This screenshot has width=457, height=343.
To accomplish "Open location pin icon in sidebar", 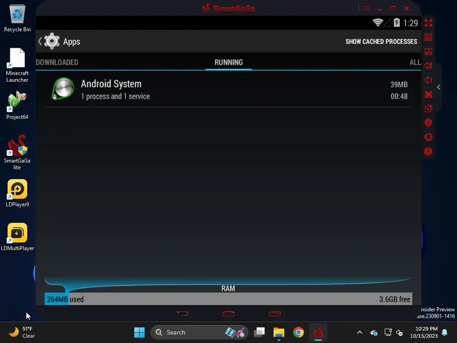I will (428, 123).
